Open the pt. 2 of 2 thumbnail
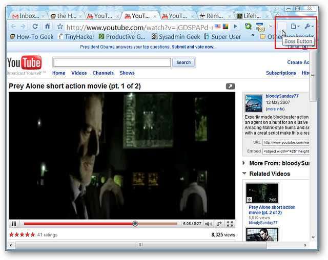Image resolution: width=328 pixels, height=260 pixels. click(x=262, y=193)
